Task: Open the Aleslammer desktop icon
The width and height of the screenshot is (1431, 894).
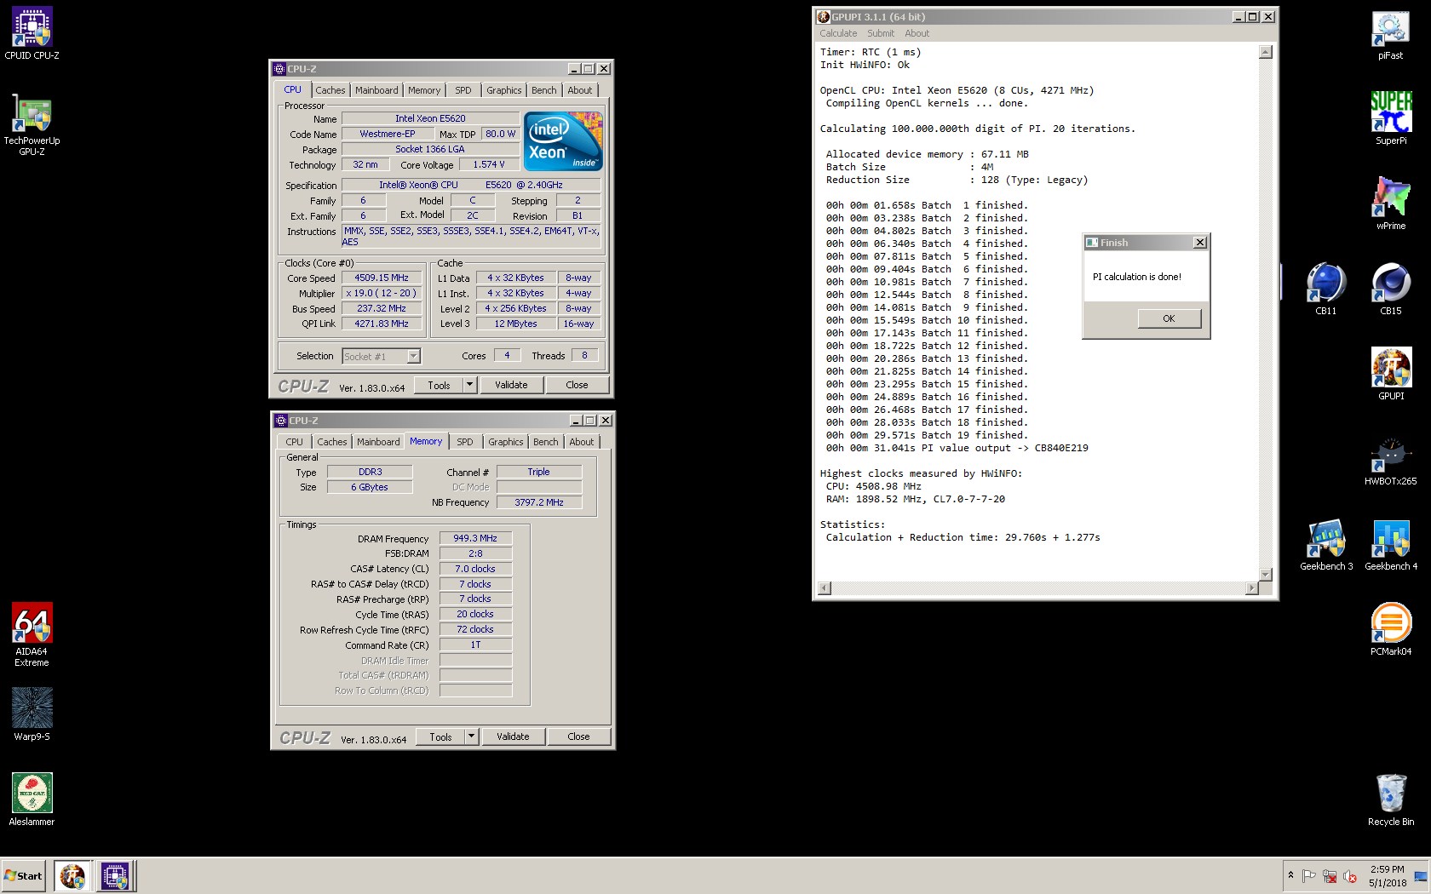Action: click(x=32, y=800)
